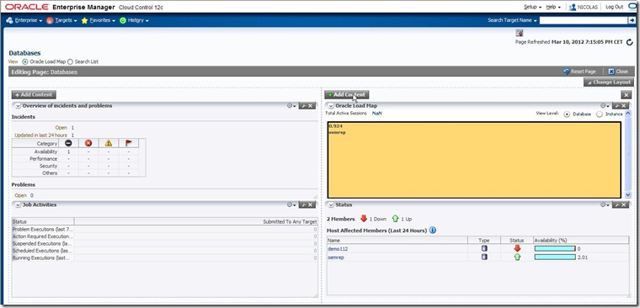Open the gear actions dropdown on Status panel

(x=605, y=204)
